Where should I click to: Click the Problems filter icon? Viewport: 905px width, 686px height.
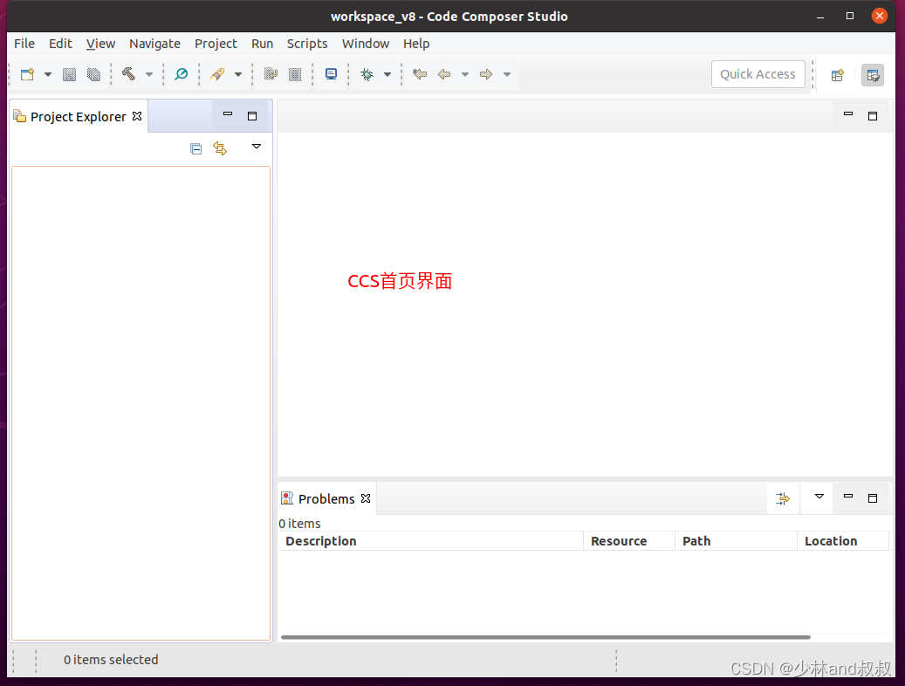tap(783, 499)
